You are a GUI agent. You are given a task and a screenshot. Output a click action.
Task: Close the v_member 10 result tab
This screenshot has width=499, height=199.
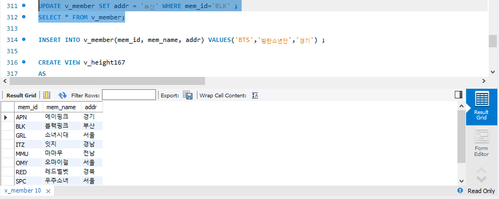pyautogui.click(x=48, y=191)
